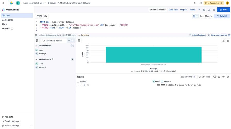Screen dimensions: 231x129
Task: Open Dashboards in the side navigation
Action: click(7, 20)
